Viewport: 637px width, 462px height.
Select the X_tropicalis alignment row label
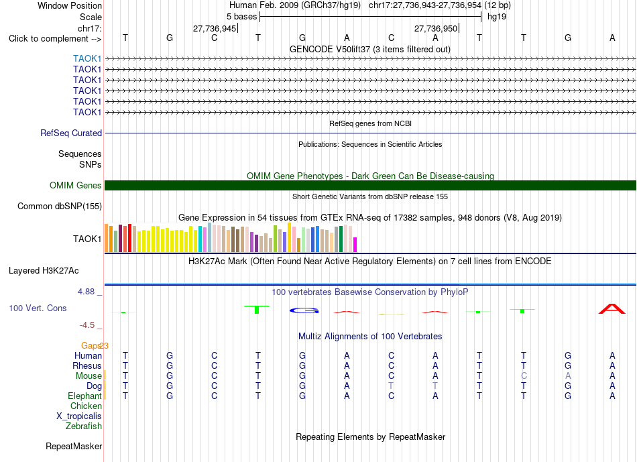[x=79, y=416]
